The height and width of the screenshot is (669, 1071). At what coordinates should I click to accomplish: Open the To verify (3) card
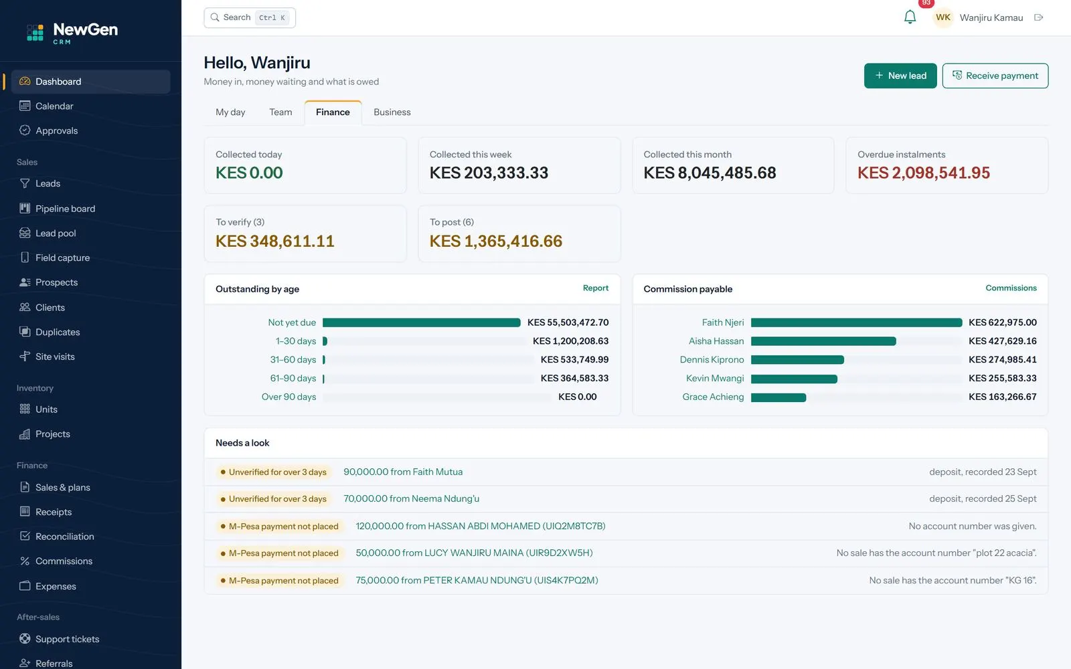point(305,233)
